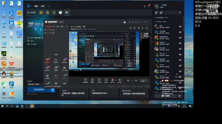Open streaming settings gear icon
Image resolution: width=222 pixels, height=124 pixels.
136,80
